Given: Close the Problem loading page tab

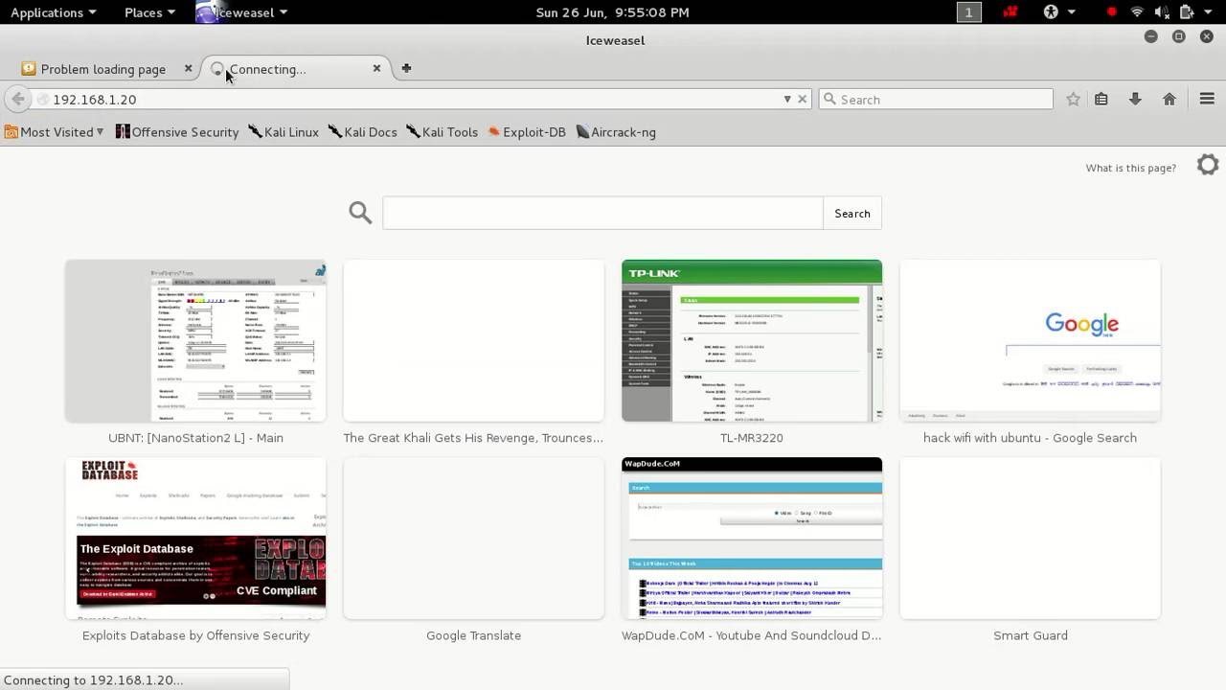Looking at the screenshot, I should (188, 68).
